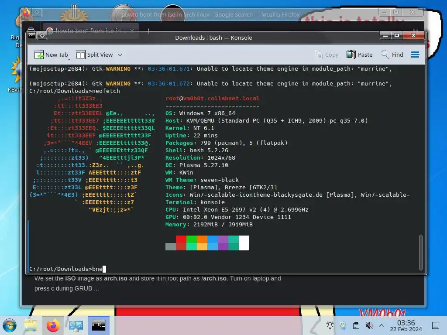Click the 'GPU: 00:02.0 Vendor 1234' line
The image size is (447, 335).
[228, 217]
